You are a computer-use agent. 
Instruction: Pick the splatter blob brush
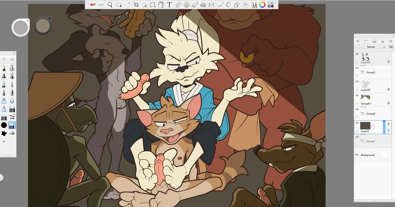pyautogui.click(x=4, y=133)
